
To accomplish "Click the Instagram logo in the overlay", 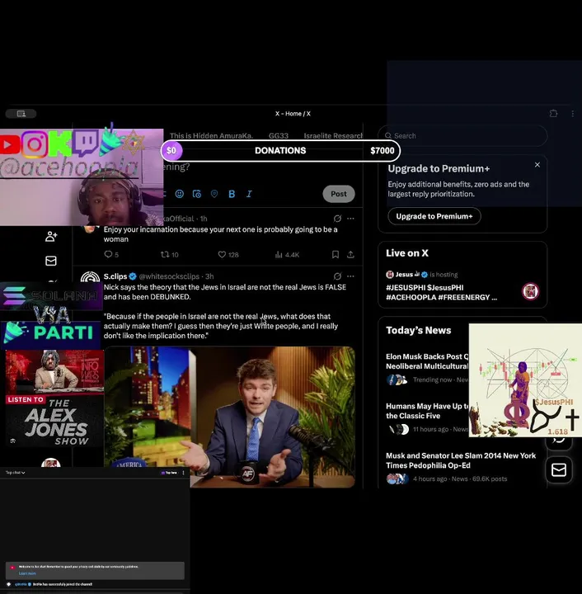I will (x=35, y=144).
